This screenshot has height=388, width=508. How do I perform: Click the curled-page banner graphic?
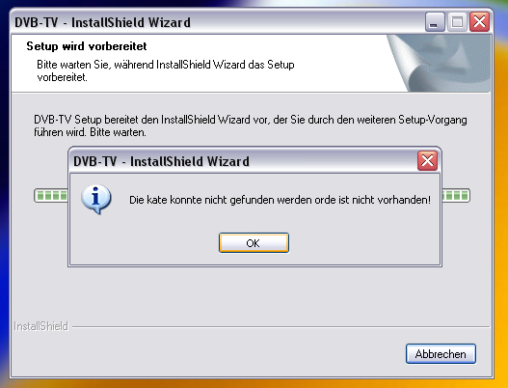(x=439, y=64)
